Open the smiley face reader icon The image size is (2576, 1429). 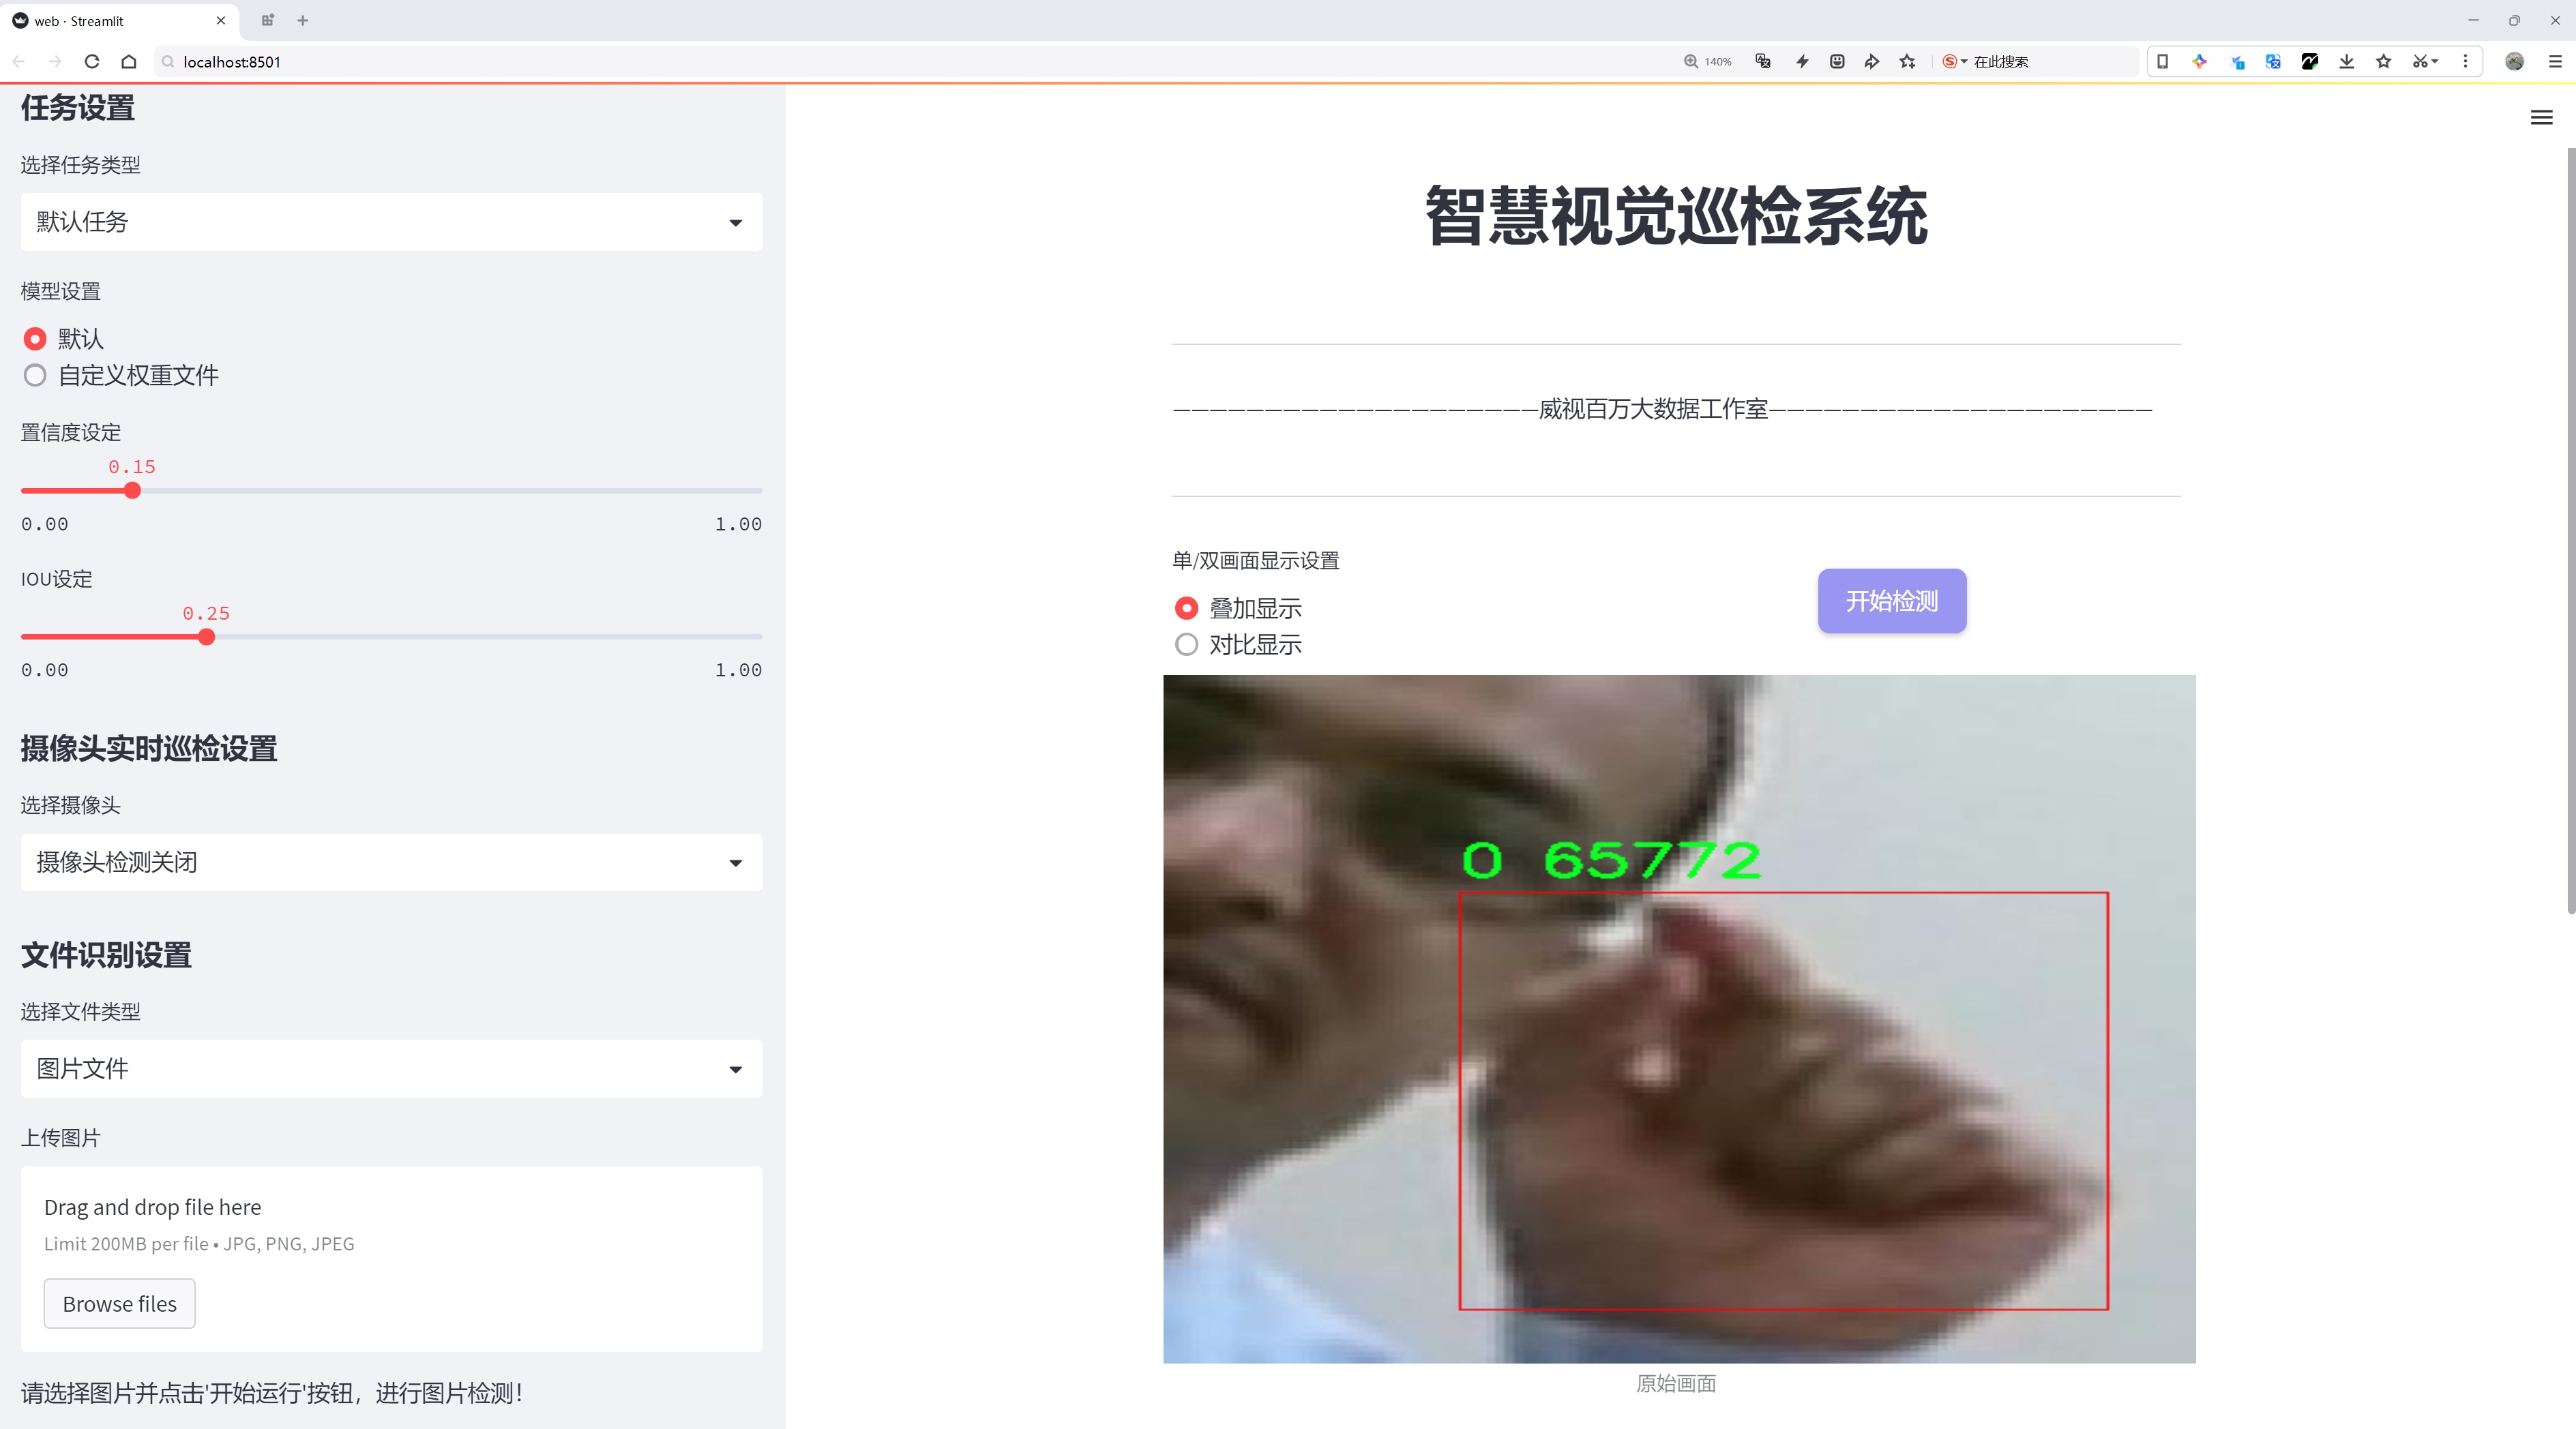tap(1837, 62)
